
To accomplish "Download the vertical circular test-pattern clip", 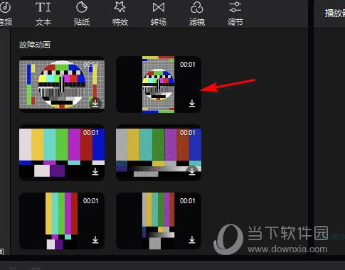I will click(x=192, y=103).
